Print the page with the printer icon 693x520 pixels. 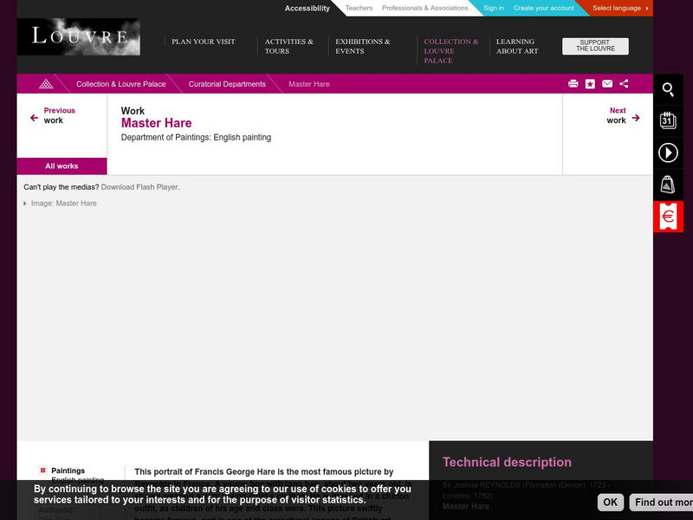coord(573,83)
